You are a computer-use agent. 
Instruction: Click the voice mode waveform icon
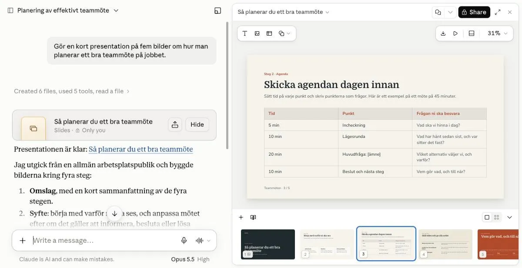200,241
